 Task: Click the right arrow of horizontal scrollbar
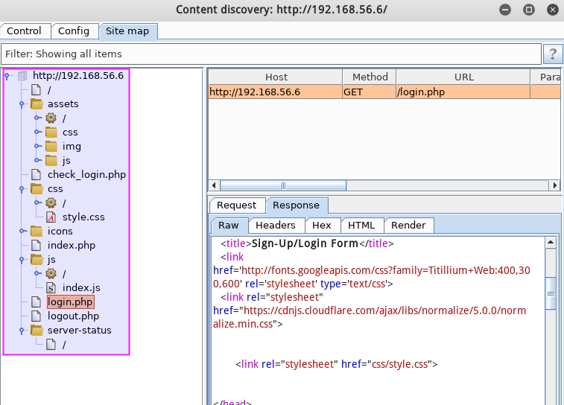[x=554, y=185]
